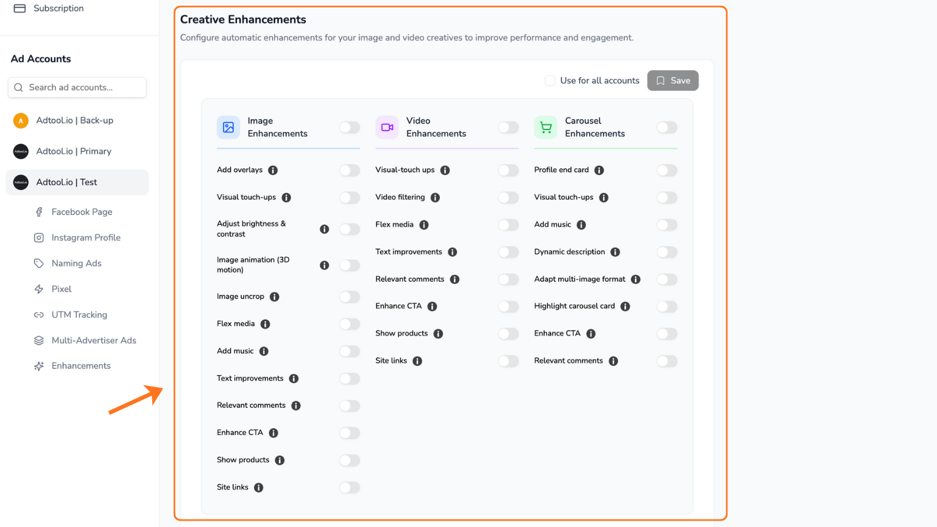
Task: Select the Pixel lightning bolt icon
Action: (x=39, y=289)
